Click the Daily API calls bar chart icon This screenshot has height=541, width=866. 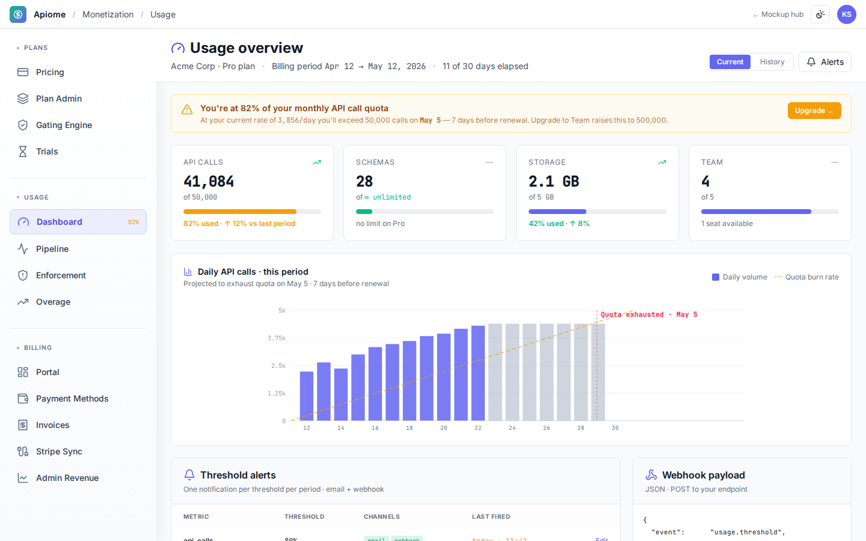[188, 272]
